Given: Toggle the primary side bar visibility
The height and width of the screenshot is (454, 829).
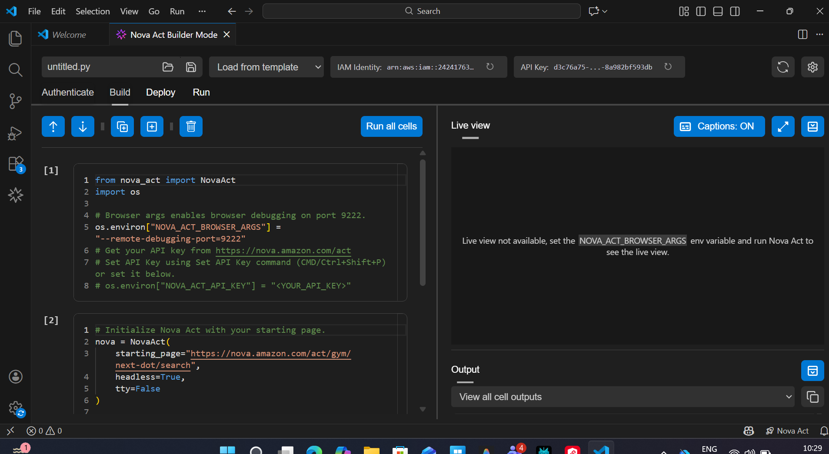Looking at the screenshot, I should [701, 11].
